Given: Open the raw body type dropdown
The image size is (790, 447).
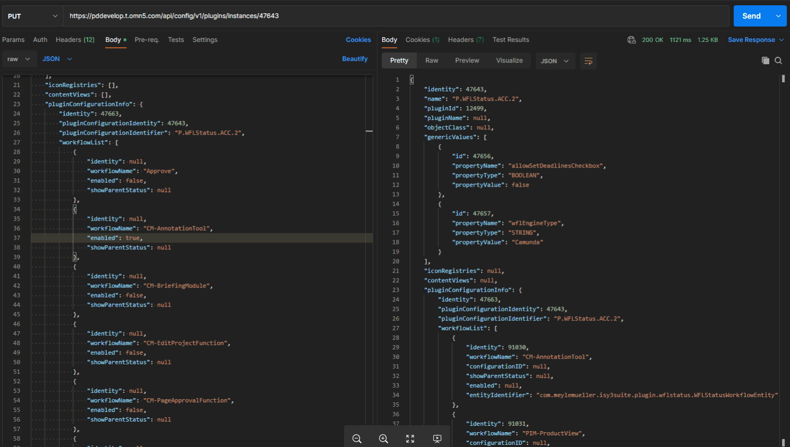Looking at the screenshot, I should tap(19, 59).
